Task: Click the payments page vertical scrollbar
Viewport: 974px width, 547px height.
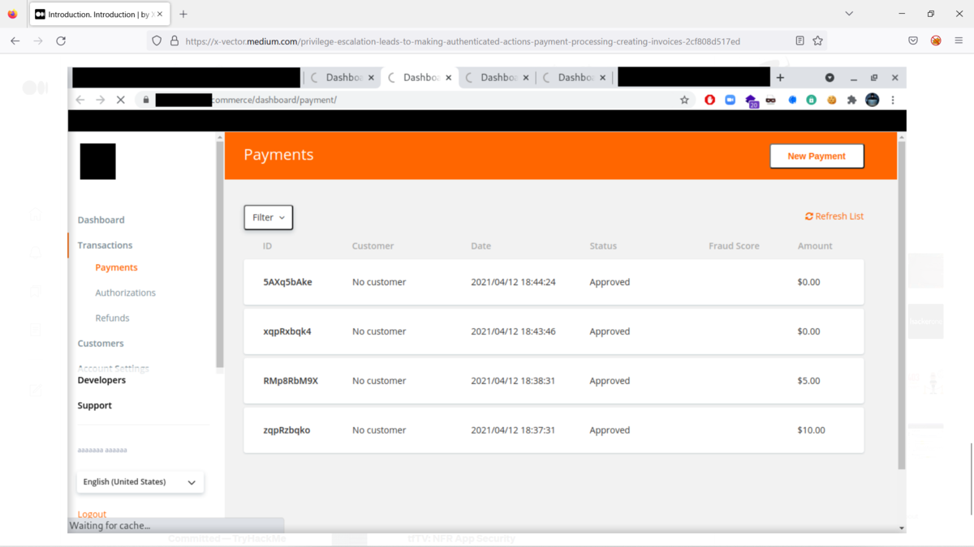Action: tap(901, 304)
